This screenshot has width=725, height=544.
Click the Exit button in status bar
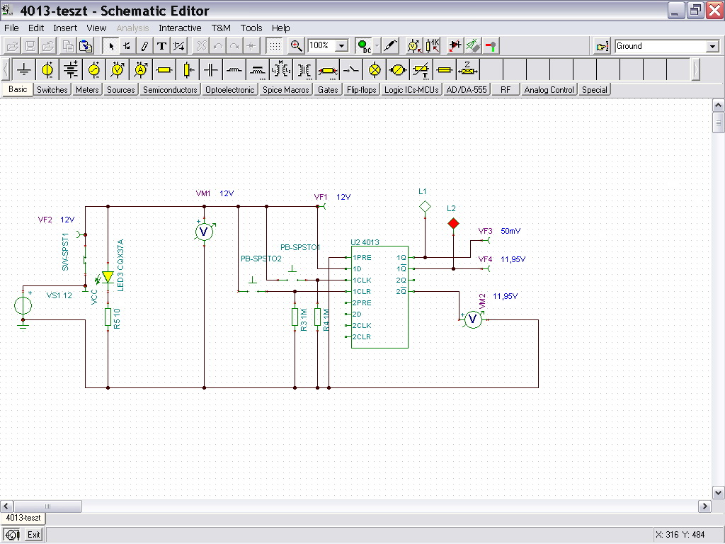33,535
